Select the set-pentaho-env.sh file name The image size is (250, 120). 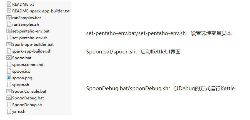click(x=30, y=38)
